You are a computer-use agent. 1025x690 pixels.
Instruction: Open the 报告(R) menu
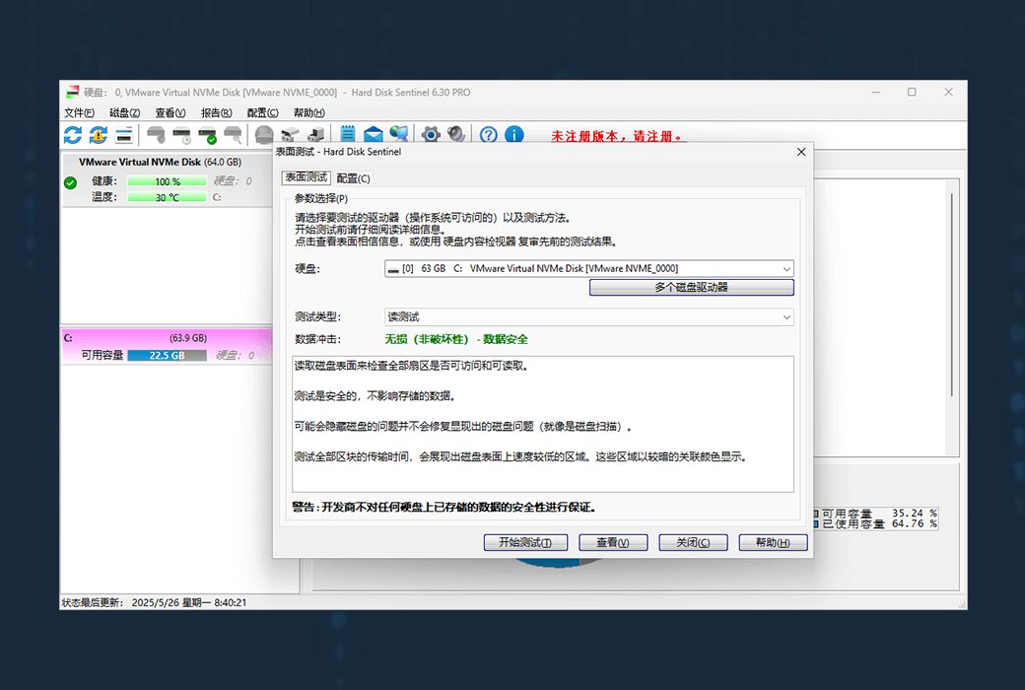[x=217, y=112]
